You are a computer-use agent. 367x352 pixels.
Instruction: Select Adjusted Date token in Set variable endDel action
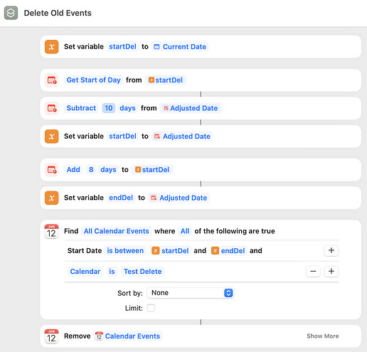coord(179,198)
